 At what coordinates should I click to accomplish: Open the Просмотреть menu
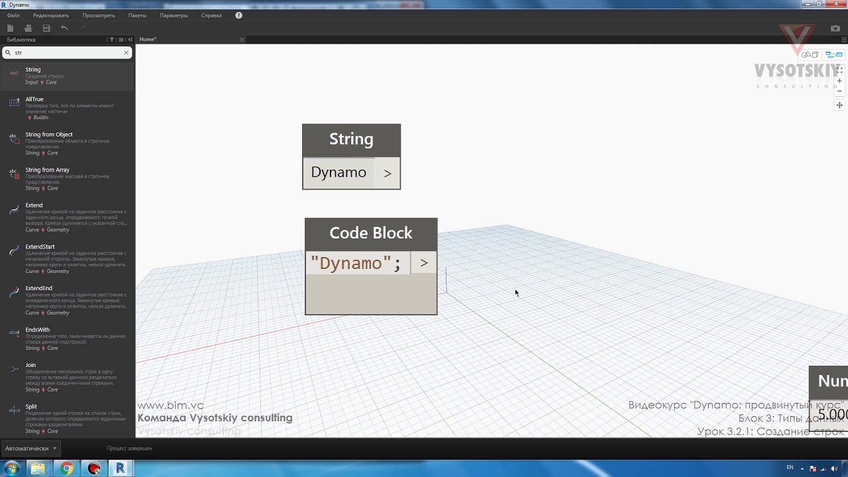click(99, 15)
